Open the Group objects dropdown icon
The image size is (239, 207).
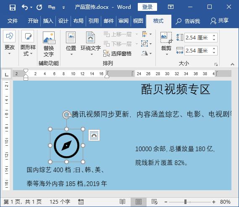point(147,44)
